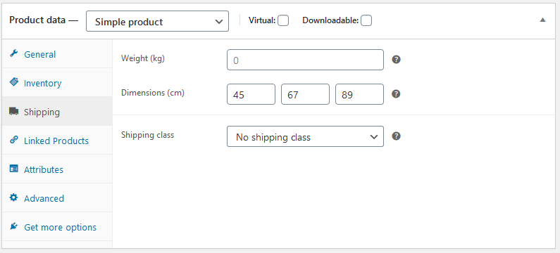Collapse the Product data panel with the triangle

click(543, 20)
